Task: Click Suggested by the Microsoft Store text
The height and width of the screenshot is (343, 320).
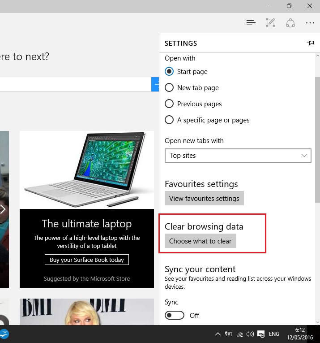Action: click(87, 278)
